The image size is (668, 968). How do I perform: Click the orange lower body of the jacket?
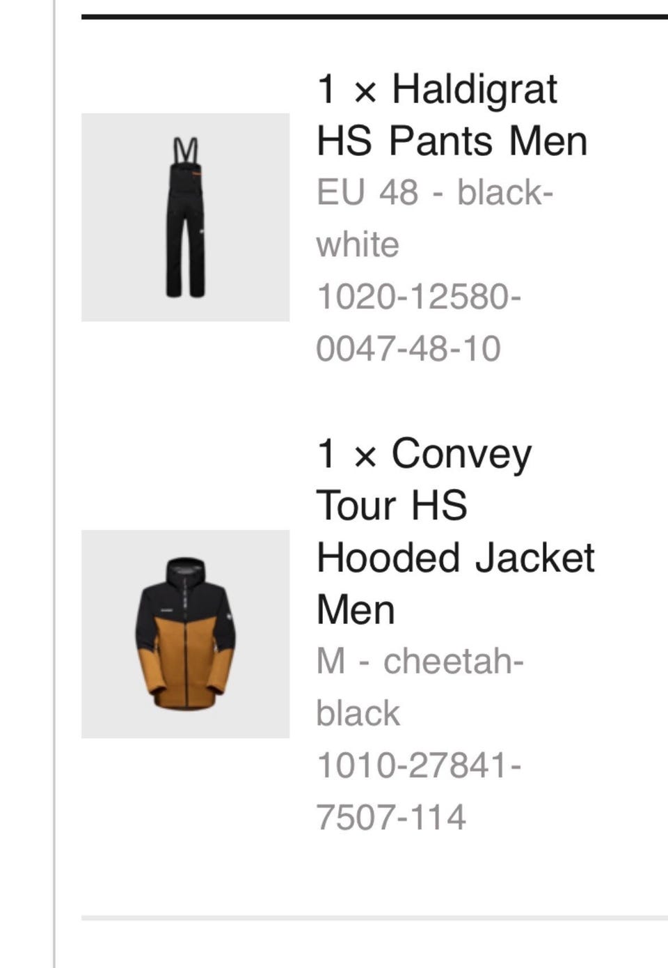click(185, 669)
